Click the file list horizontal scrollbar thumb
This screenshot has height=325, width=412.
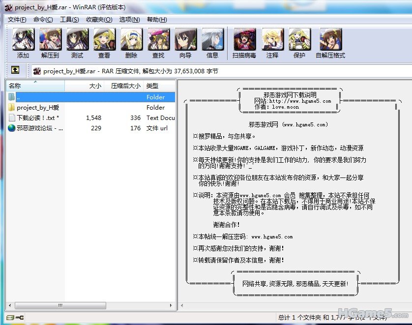click(60, 305)
